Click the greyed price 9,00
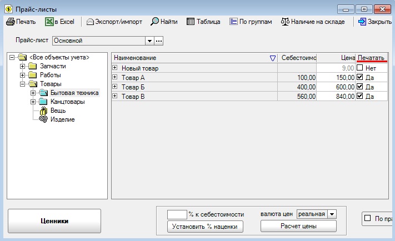395x241 pixels. pos(336,68)
